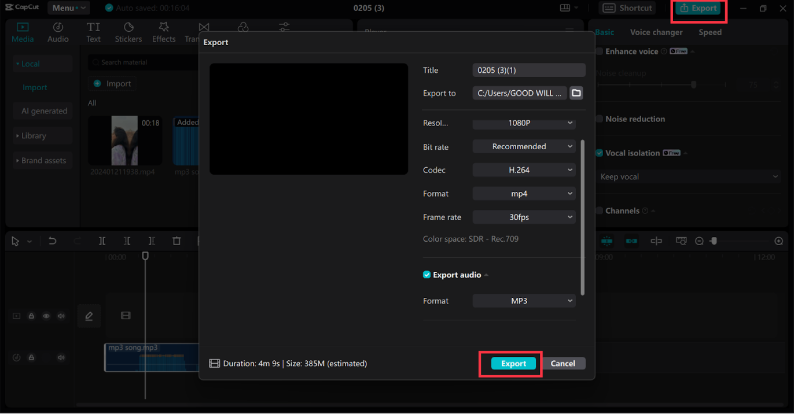The image size is (794, 414).
Task: Expand the Library section
Action: coord(43,136)
